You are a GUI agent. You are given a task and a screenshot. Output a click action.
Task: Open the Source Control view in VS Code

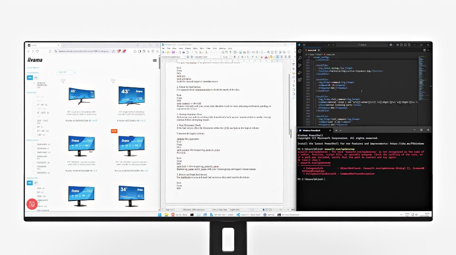click(x=300, y=65)
